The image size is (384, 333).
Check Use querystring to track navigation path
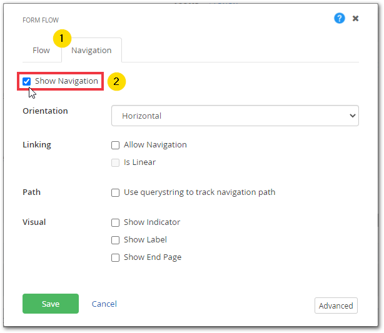[x=115, y=192]
